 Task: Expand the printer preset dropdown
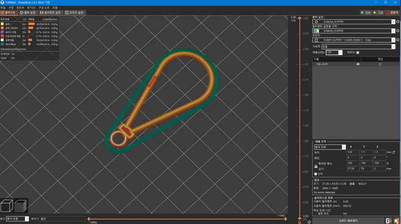pyautogui.click(x=393, y=40)
